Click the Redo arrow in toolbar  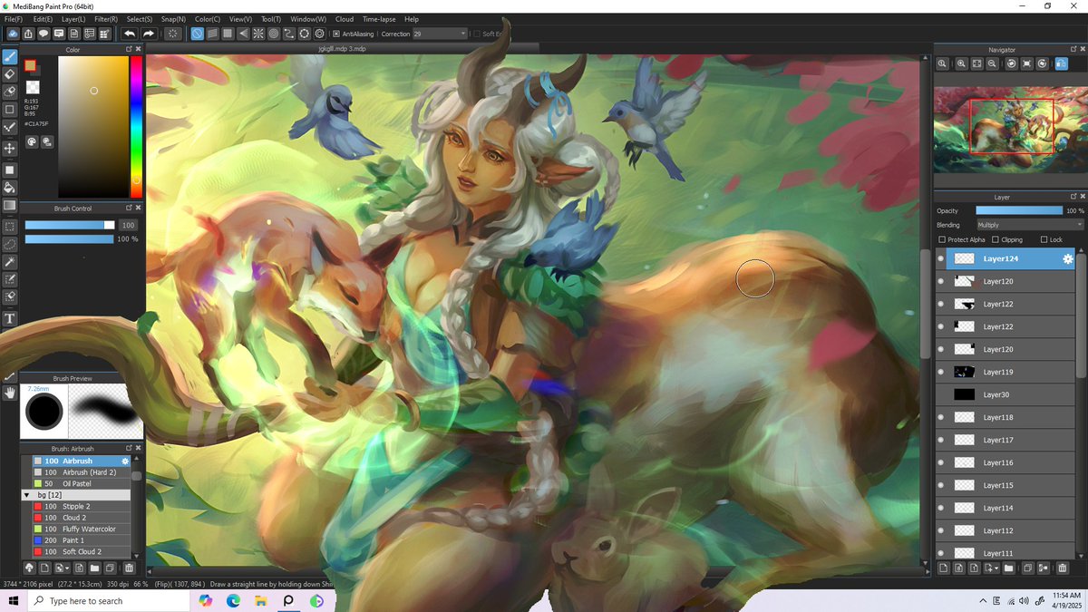click(149, 34)
